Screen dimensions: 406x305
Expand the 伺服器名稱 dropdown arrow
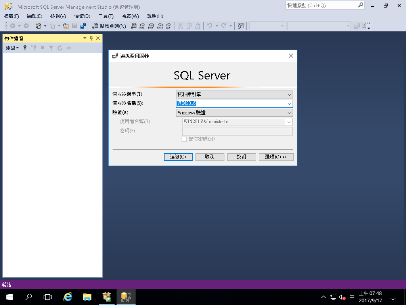tap(289, 104)
